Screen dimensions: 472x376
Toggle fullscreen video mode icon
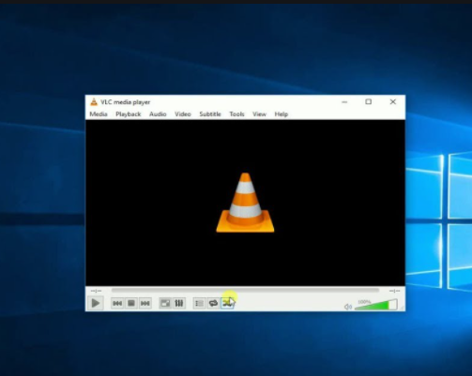click(165, 303)
